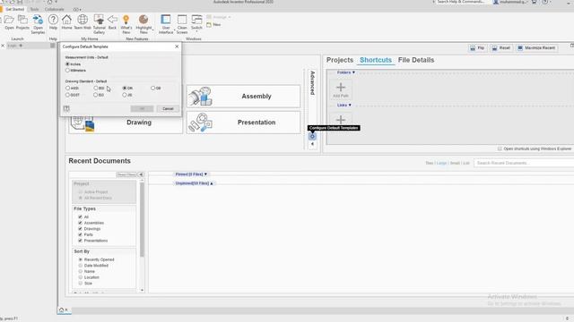Select the Millimeters measurement unit
This screenshot has height=322, width=574.
point(67,71)
